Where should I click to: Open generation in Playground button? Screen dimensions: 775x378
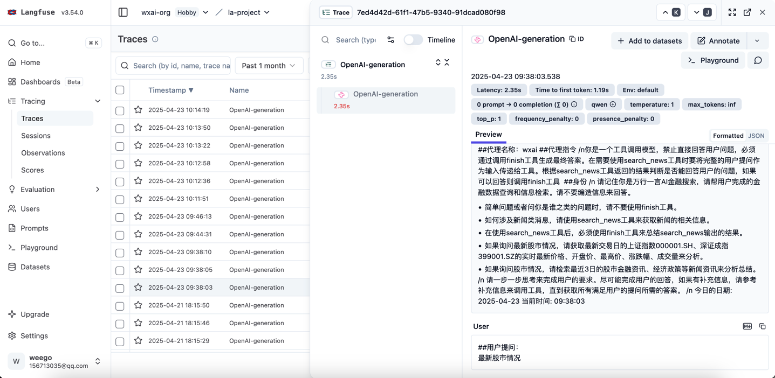pos(713,60)
